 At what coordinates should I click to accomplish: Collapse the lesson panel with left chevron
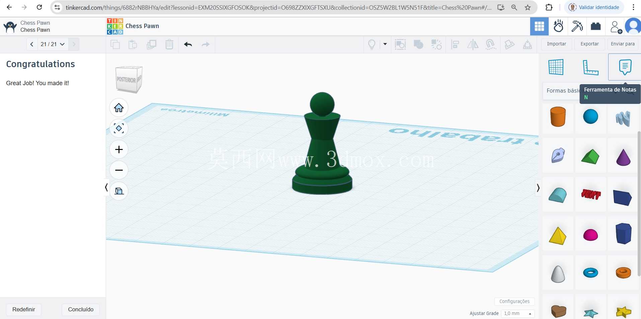click(x=106, y=187)
